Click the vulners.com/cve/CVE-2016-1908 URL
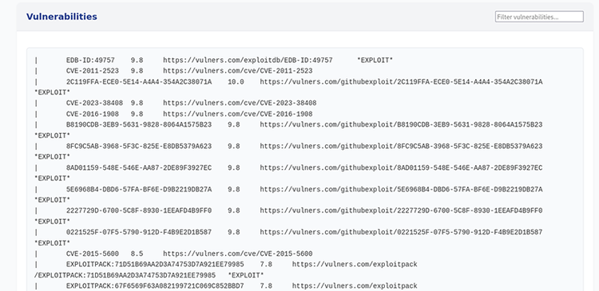 (238, 114)
